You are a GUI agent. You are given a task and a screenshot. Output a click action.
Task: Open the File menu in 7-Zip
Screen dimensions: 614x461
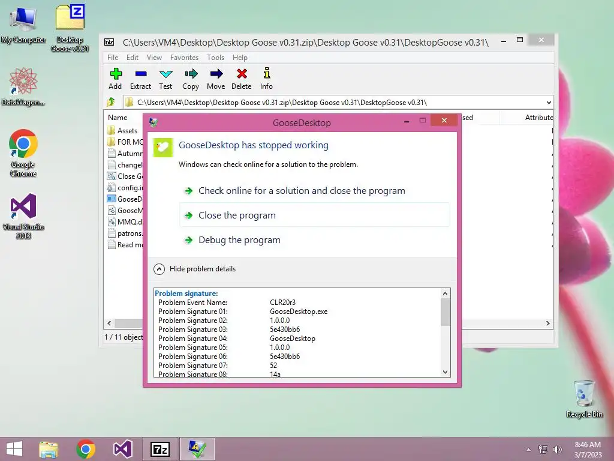pyautogui.click(x=113, y=58)
